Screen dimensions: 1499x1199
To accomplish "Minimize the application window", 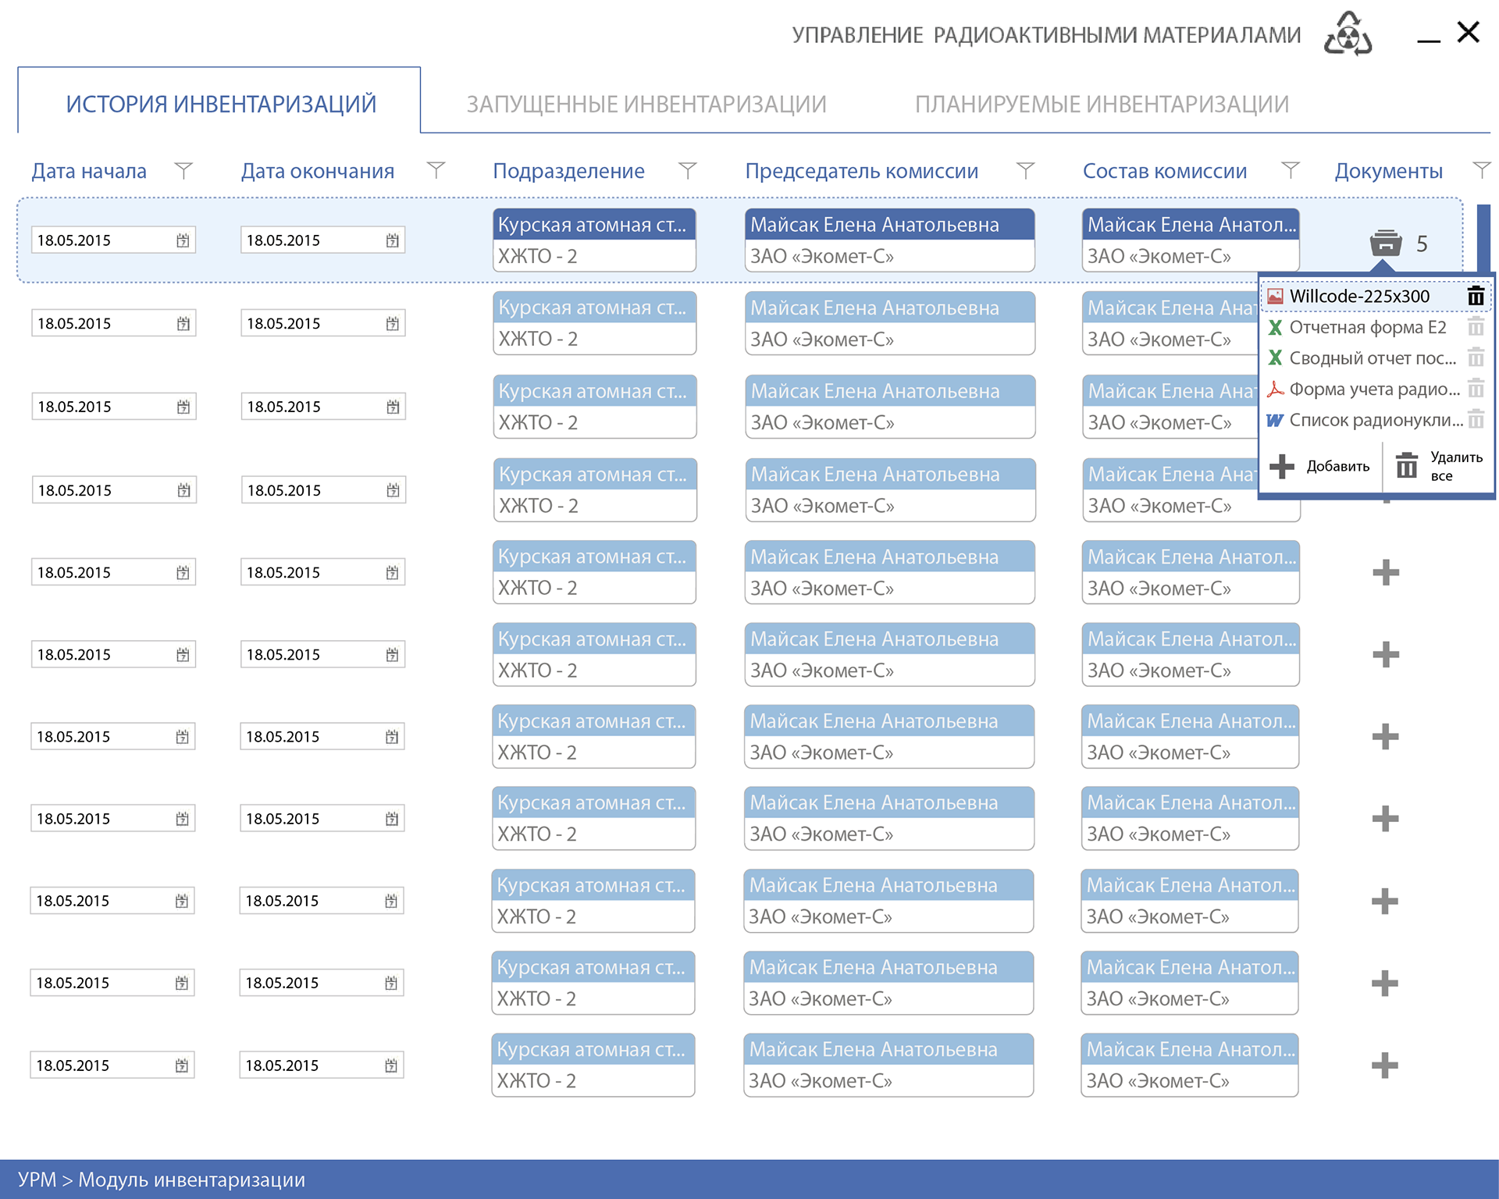I will [x=1429, y=39].
